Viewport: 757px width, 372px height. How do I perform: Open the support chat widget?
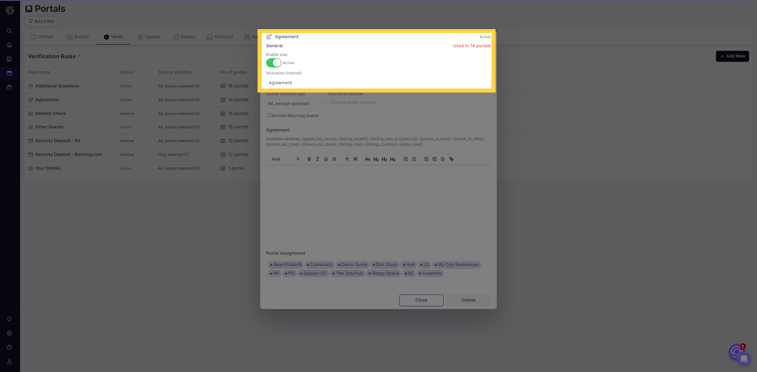(743, 359)
